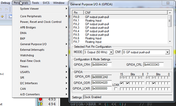Click the GPIOA_ODR value field
This screenshot has height=106, width=176.
[102, 83]
